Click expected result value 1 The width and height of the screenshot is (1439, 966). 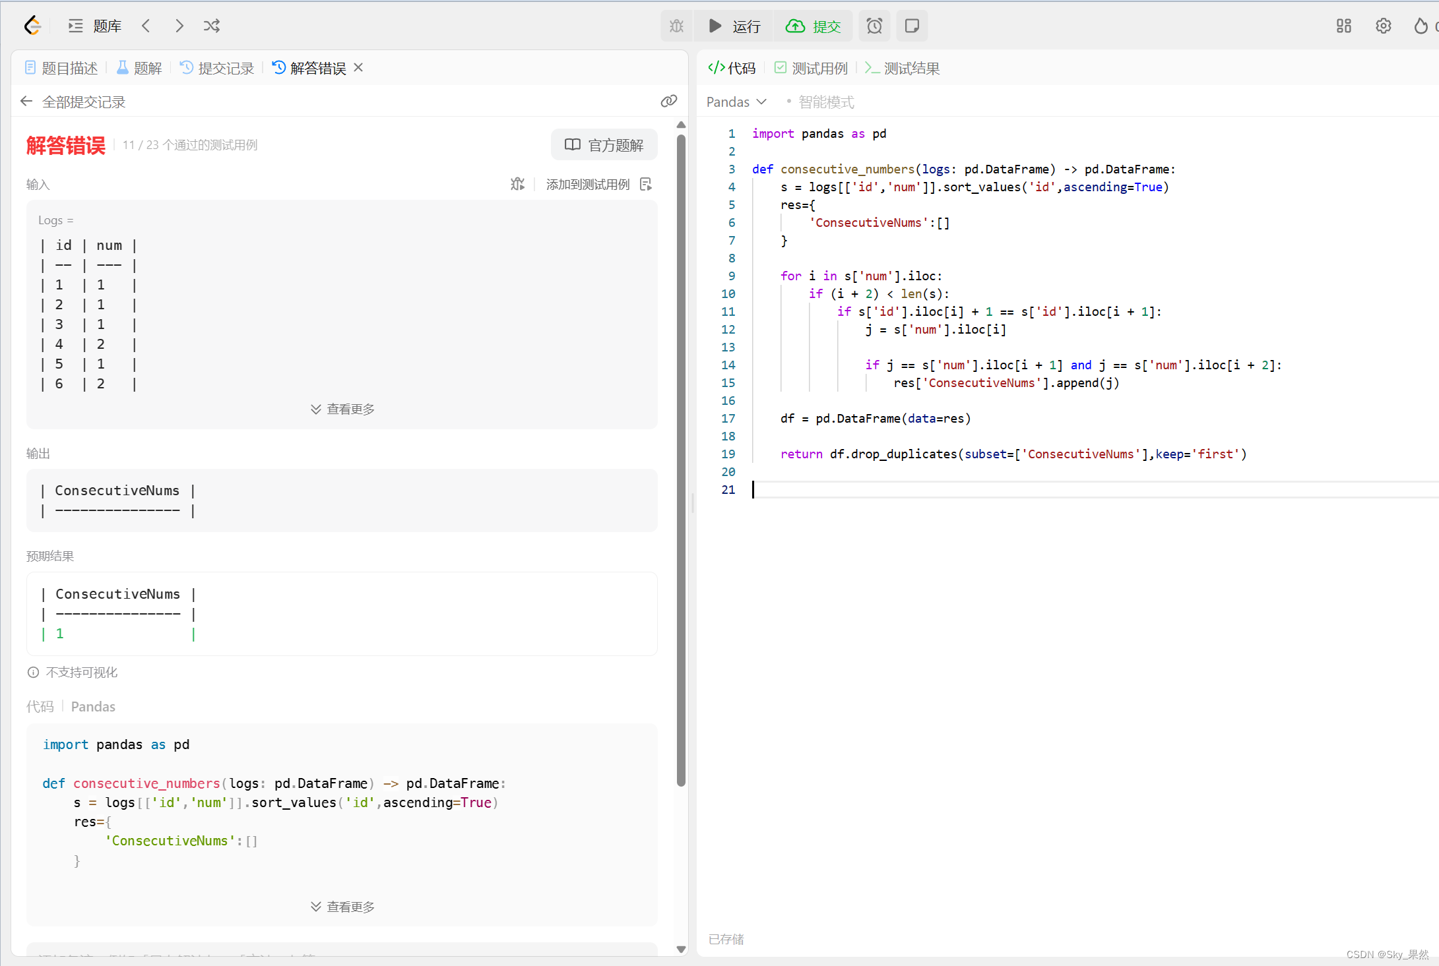click(x=60, y=634)
